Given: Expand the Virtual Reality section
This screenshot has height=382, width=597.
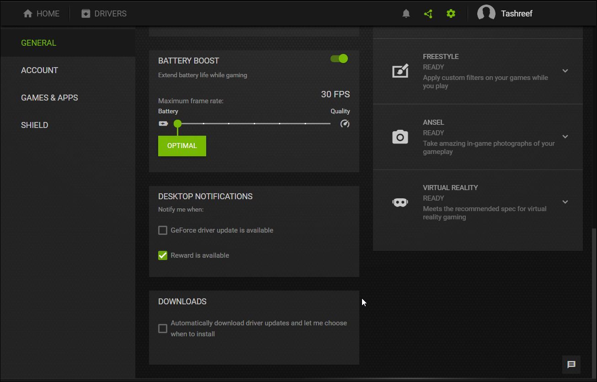Looking at the screenshot, I should (x=565, y=202).
